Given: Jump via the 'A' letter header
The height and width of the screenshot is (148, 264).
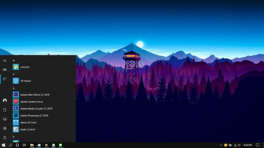Looking at the screenshot, I should pyautogui.click(x=14, y=88).
